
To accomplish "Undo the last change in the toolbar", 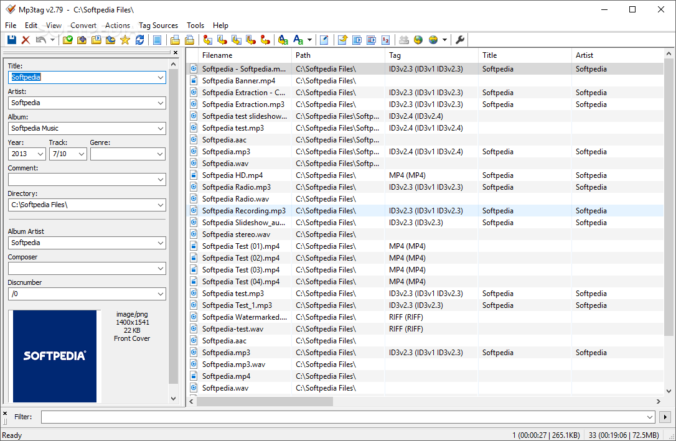I will click(x=40, y=40).
